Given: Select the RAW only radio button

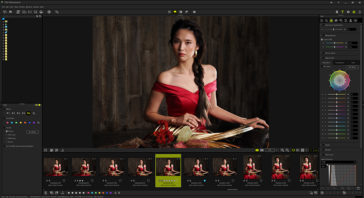Looking at the screenshot, I should tap(7, 138).
